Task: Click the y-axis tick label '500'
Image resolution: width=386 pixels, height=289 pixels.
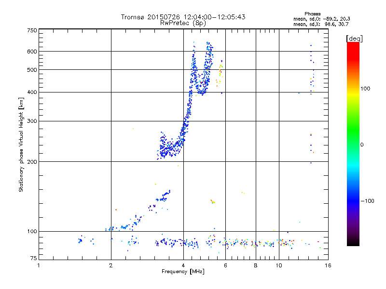Action: 32,70
